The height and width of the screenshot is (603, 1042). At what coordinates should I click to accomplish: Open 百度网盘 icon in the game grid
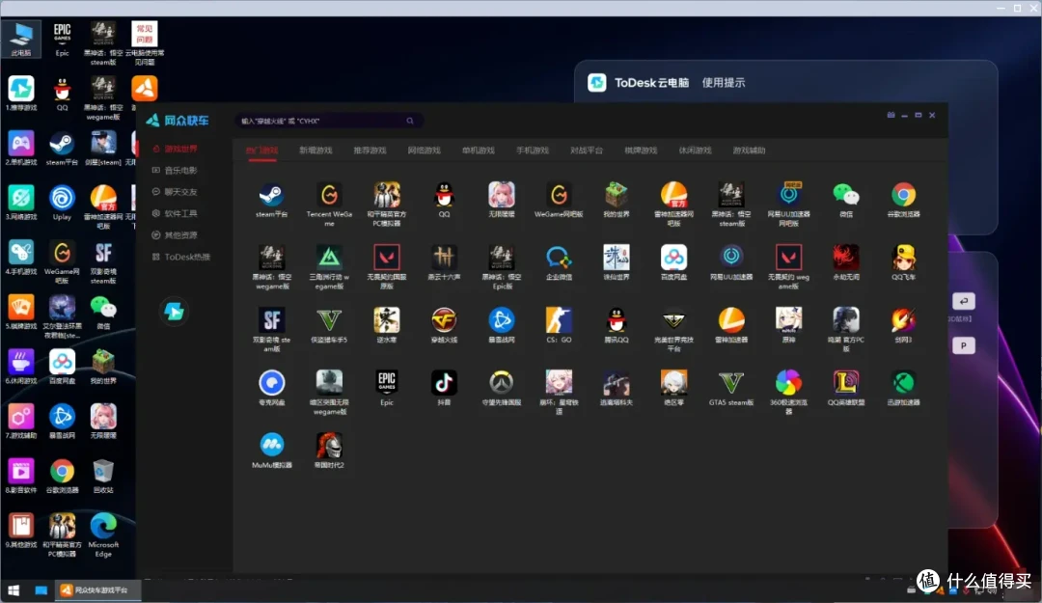(673, 258)
